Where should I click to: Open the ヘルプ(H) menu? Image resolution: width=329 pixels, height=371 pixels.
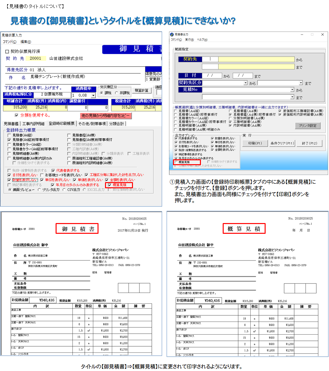click(202, 40)
